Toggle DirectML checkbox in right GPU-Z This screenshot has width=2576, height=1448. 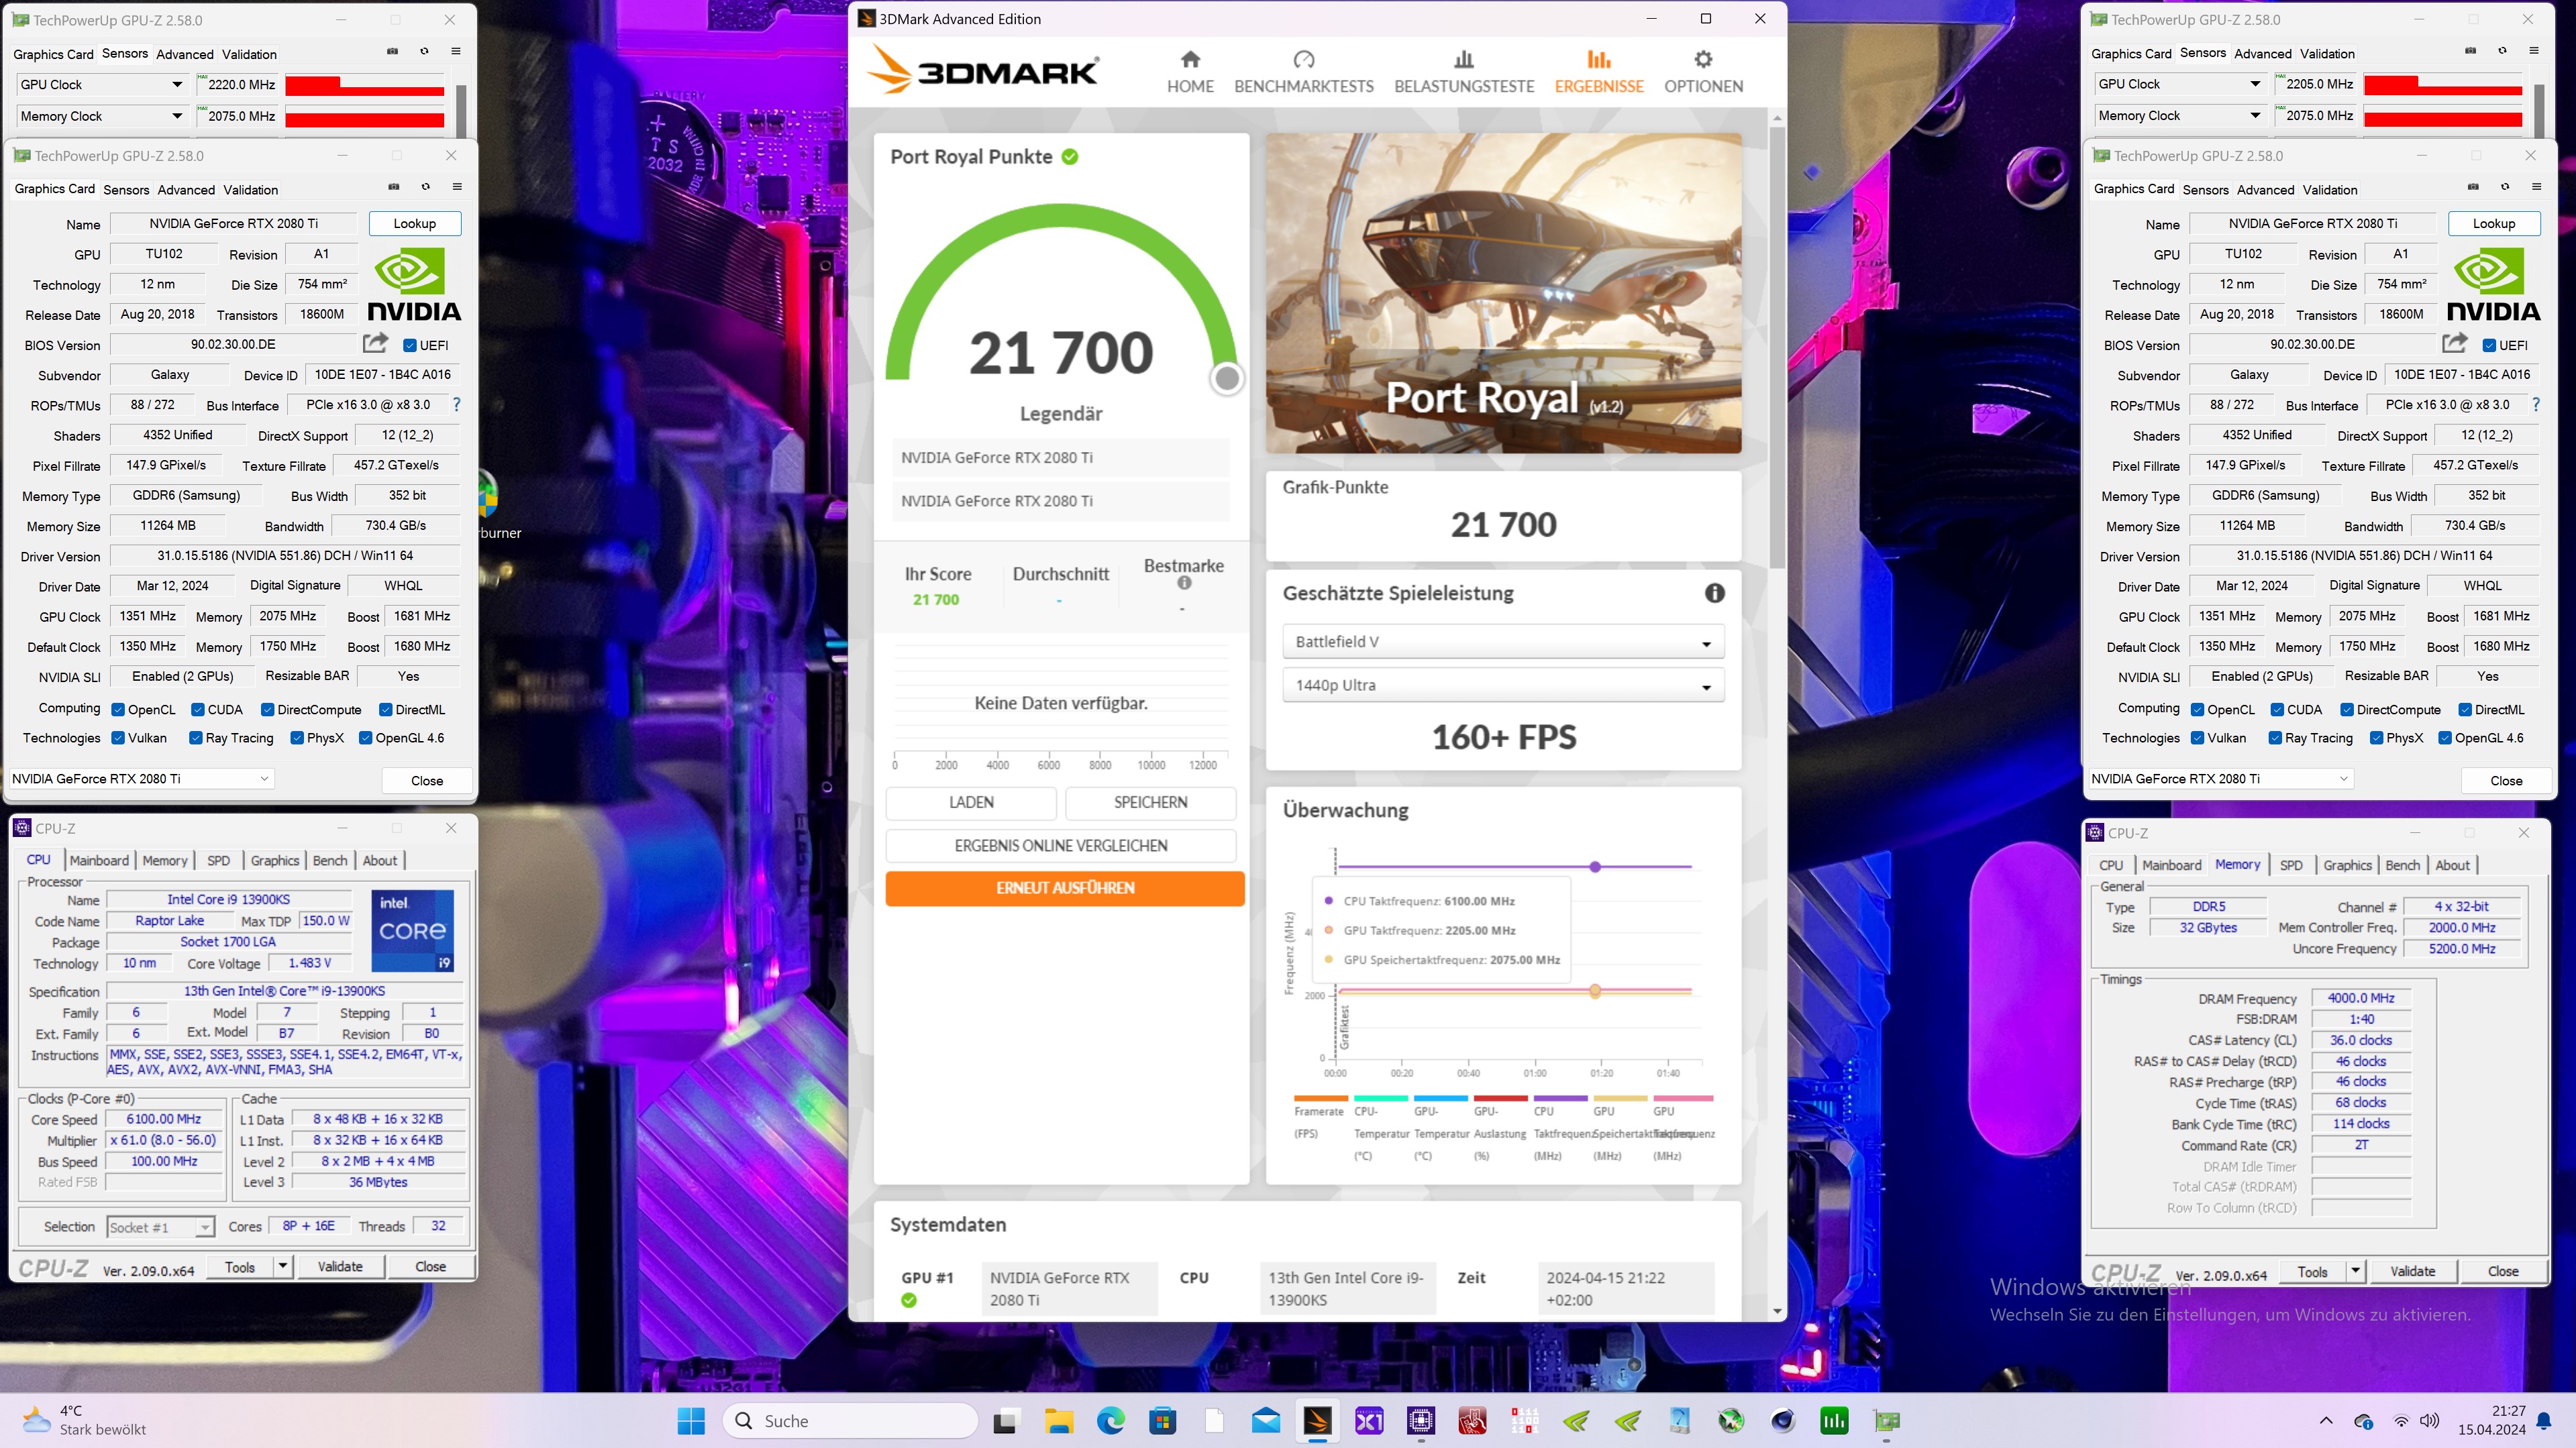click(2466, 710)
